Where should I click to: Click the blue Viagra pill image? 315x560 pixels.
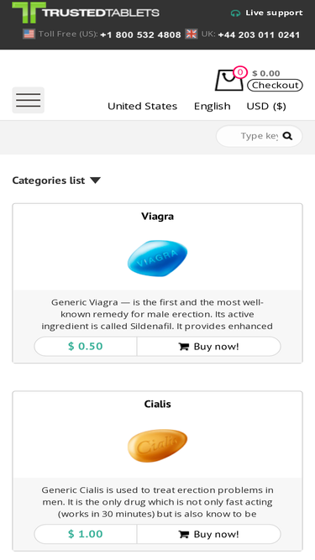(x=158, y=258)
